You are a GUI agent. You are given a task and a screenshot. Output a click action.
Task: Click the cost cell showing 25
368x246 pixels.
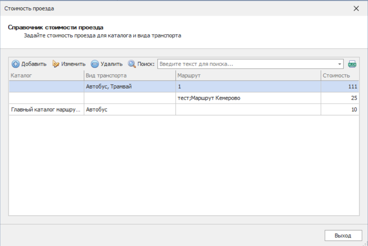pyautogui.click(x=340, y=98)
